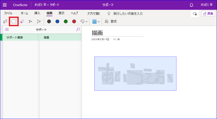The width and height of the screenshot is (217, 119).
Task: Click the OneNote app name link
Action: [20, 5]
